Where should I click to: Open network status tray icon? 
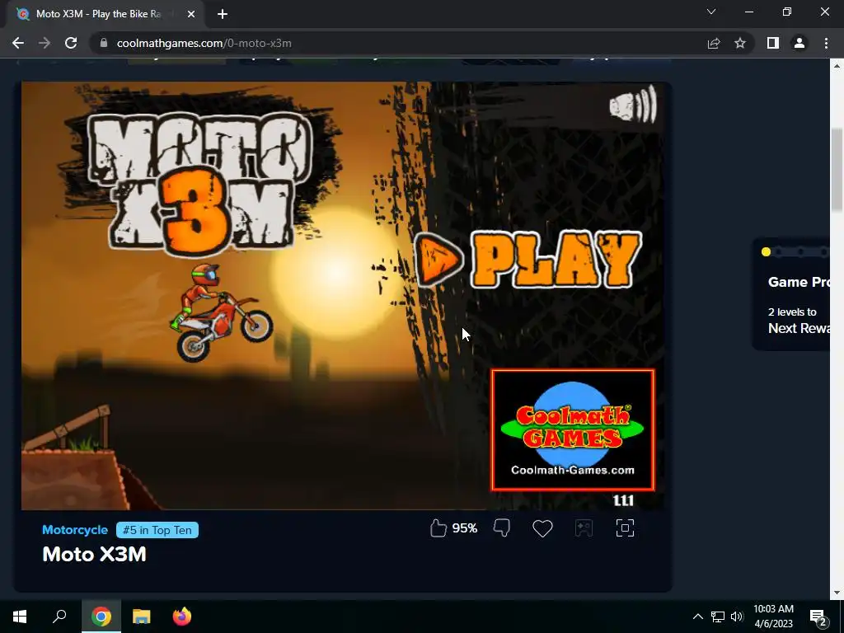point(718,617)
